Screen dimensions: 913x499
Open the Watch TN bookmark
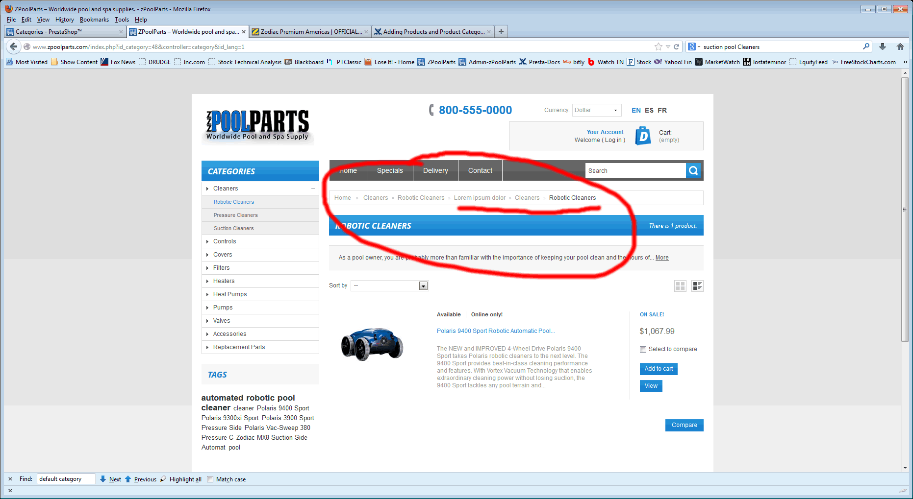(606, 62)
